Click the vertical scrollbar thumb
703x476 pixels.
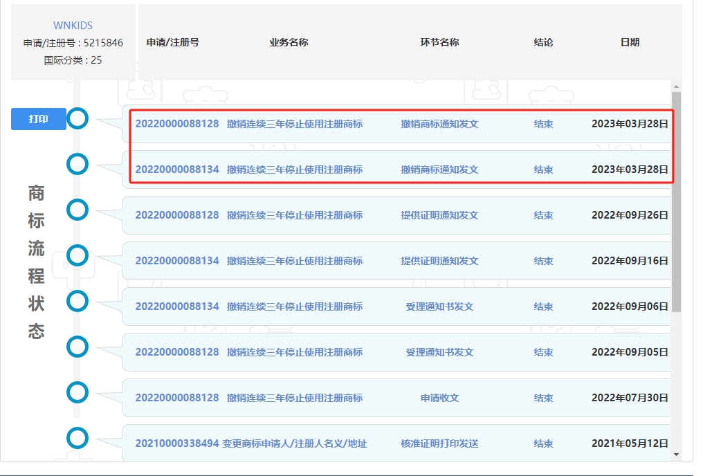[676, 201]
